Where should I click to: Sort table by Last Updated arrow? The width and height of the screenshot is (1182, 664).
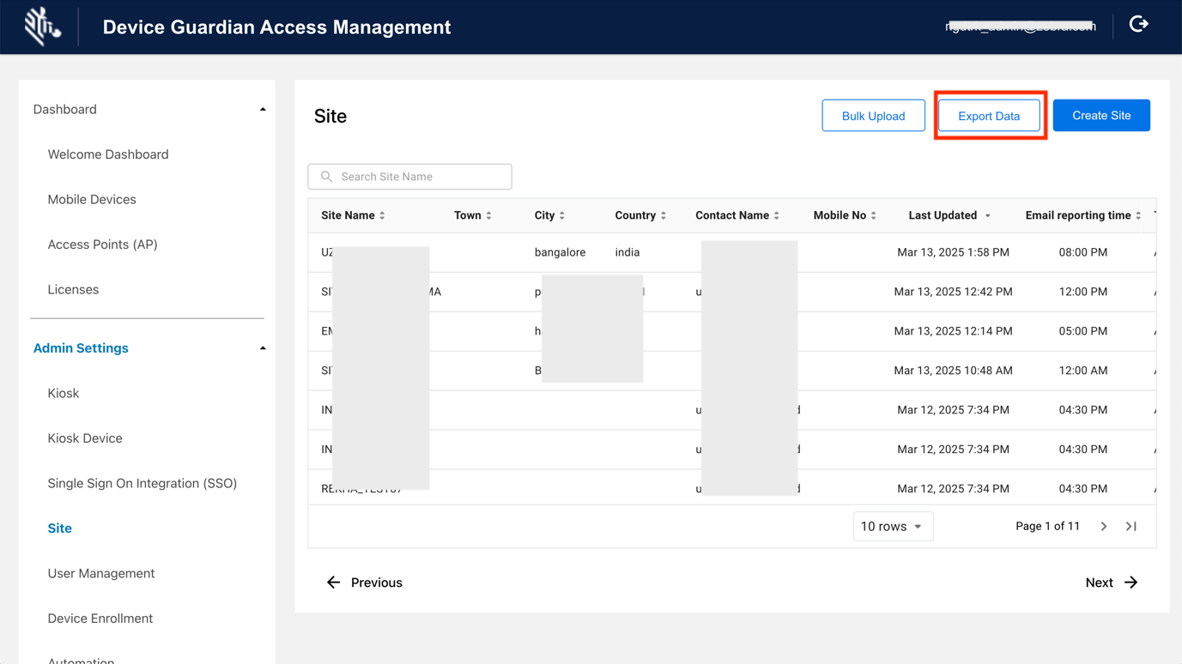coord(988,216)
